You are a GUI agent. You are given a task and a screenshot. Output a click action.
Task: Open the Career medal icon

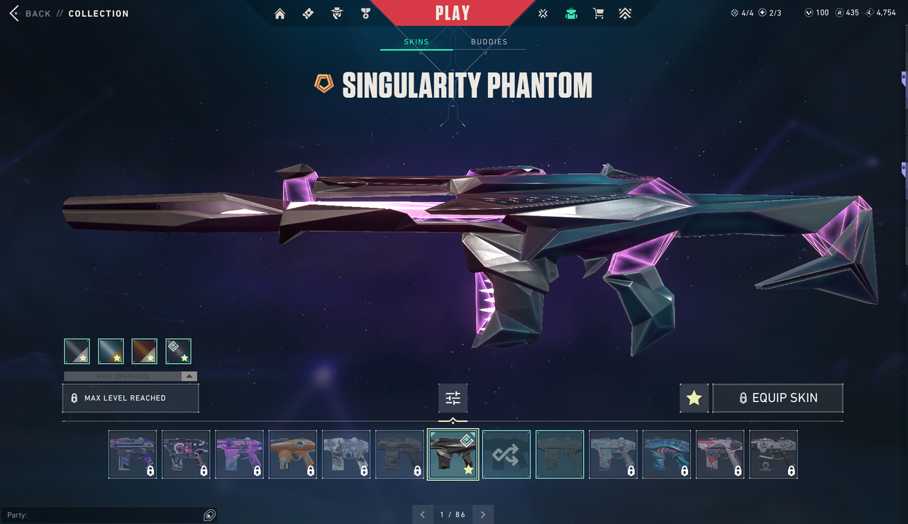click(x=365, y=13)
